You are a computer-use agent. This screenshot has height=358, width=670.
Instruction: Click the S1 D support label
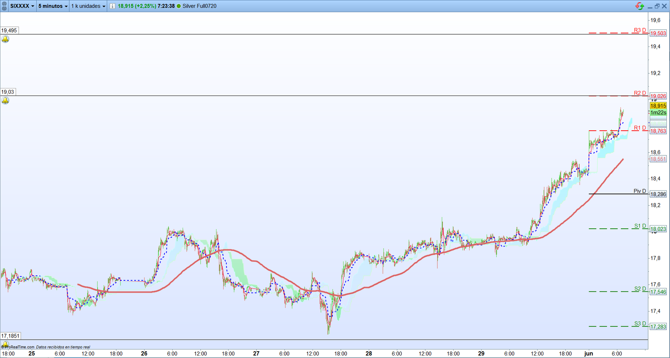tap(640, 226)
